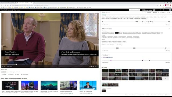Click Play next under keywords timeline
172x97 pixels.
[x=168, y=24]
